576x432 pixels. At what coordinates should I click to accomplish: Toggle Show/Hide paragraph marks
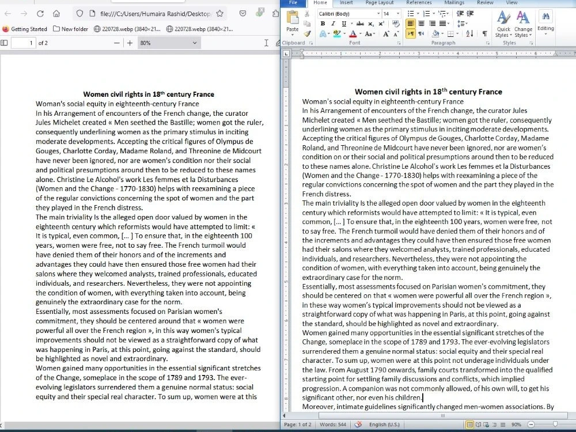click(484, 34)
